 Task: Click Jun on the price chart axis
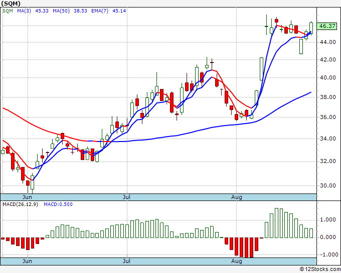click(x=27, y=197)
